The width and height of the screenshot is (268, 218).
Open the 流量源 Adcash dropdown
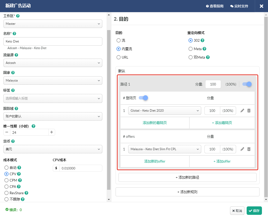tap(53, 63)
